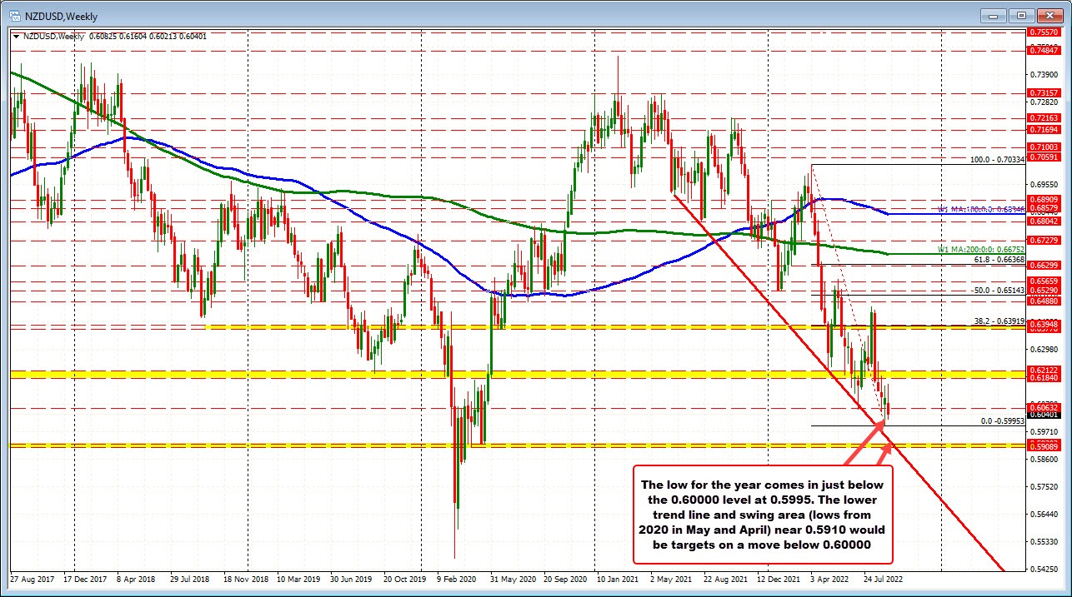The image size is (1072, 597).
Task: Select the 0.74847 price level tag
Action: click(1044, 50)
